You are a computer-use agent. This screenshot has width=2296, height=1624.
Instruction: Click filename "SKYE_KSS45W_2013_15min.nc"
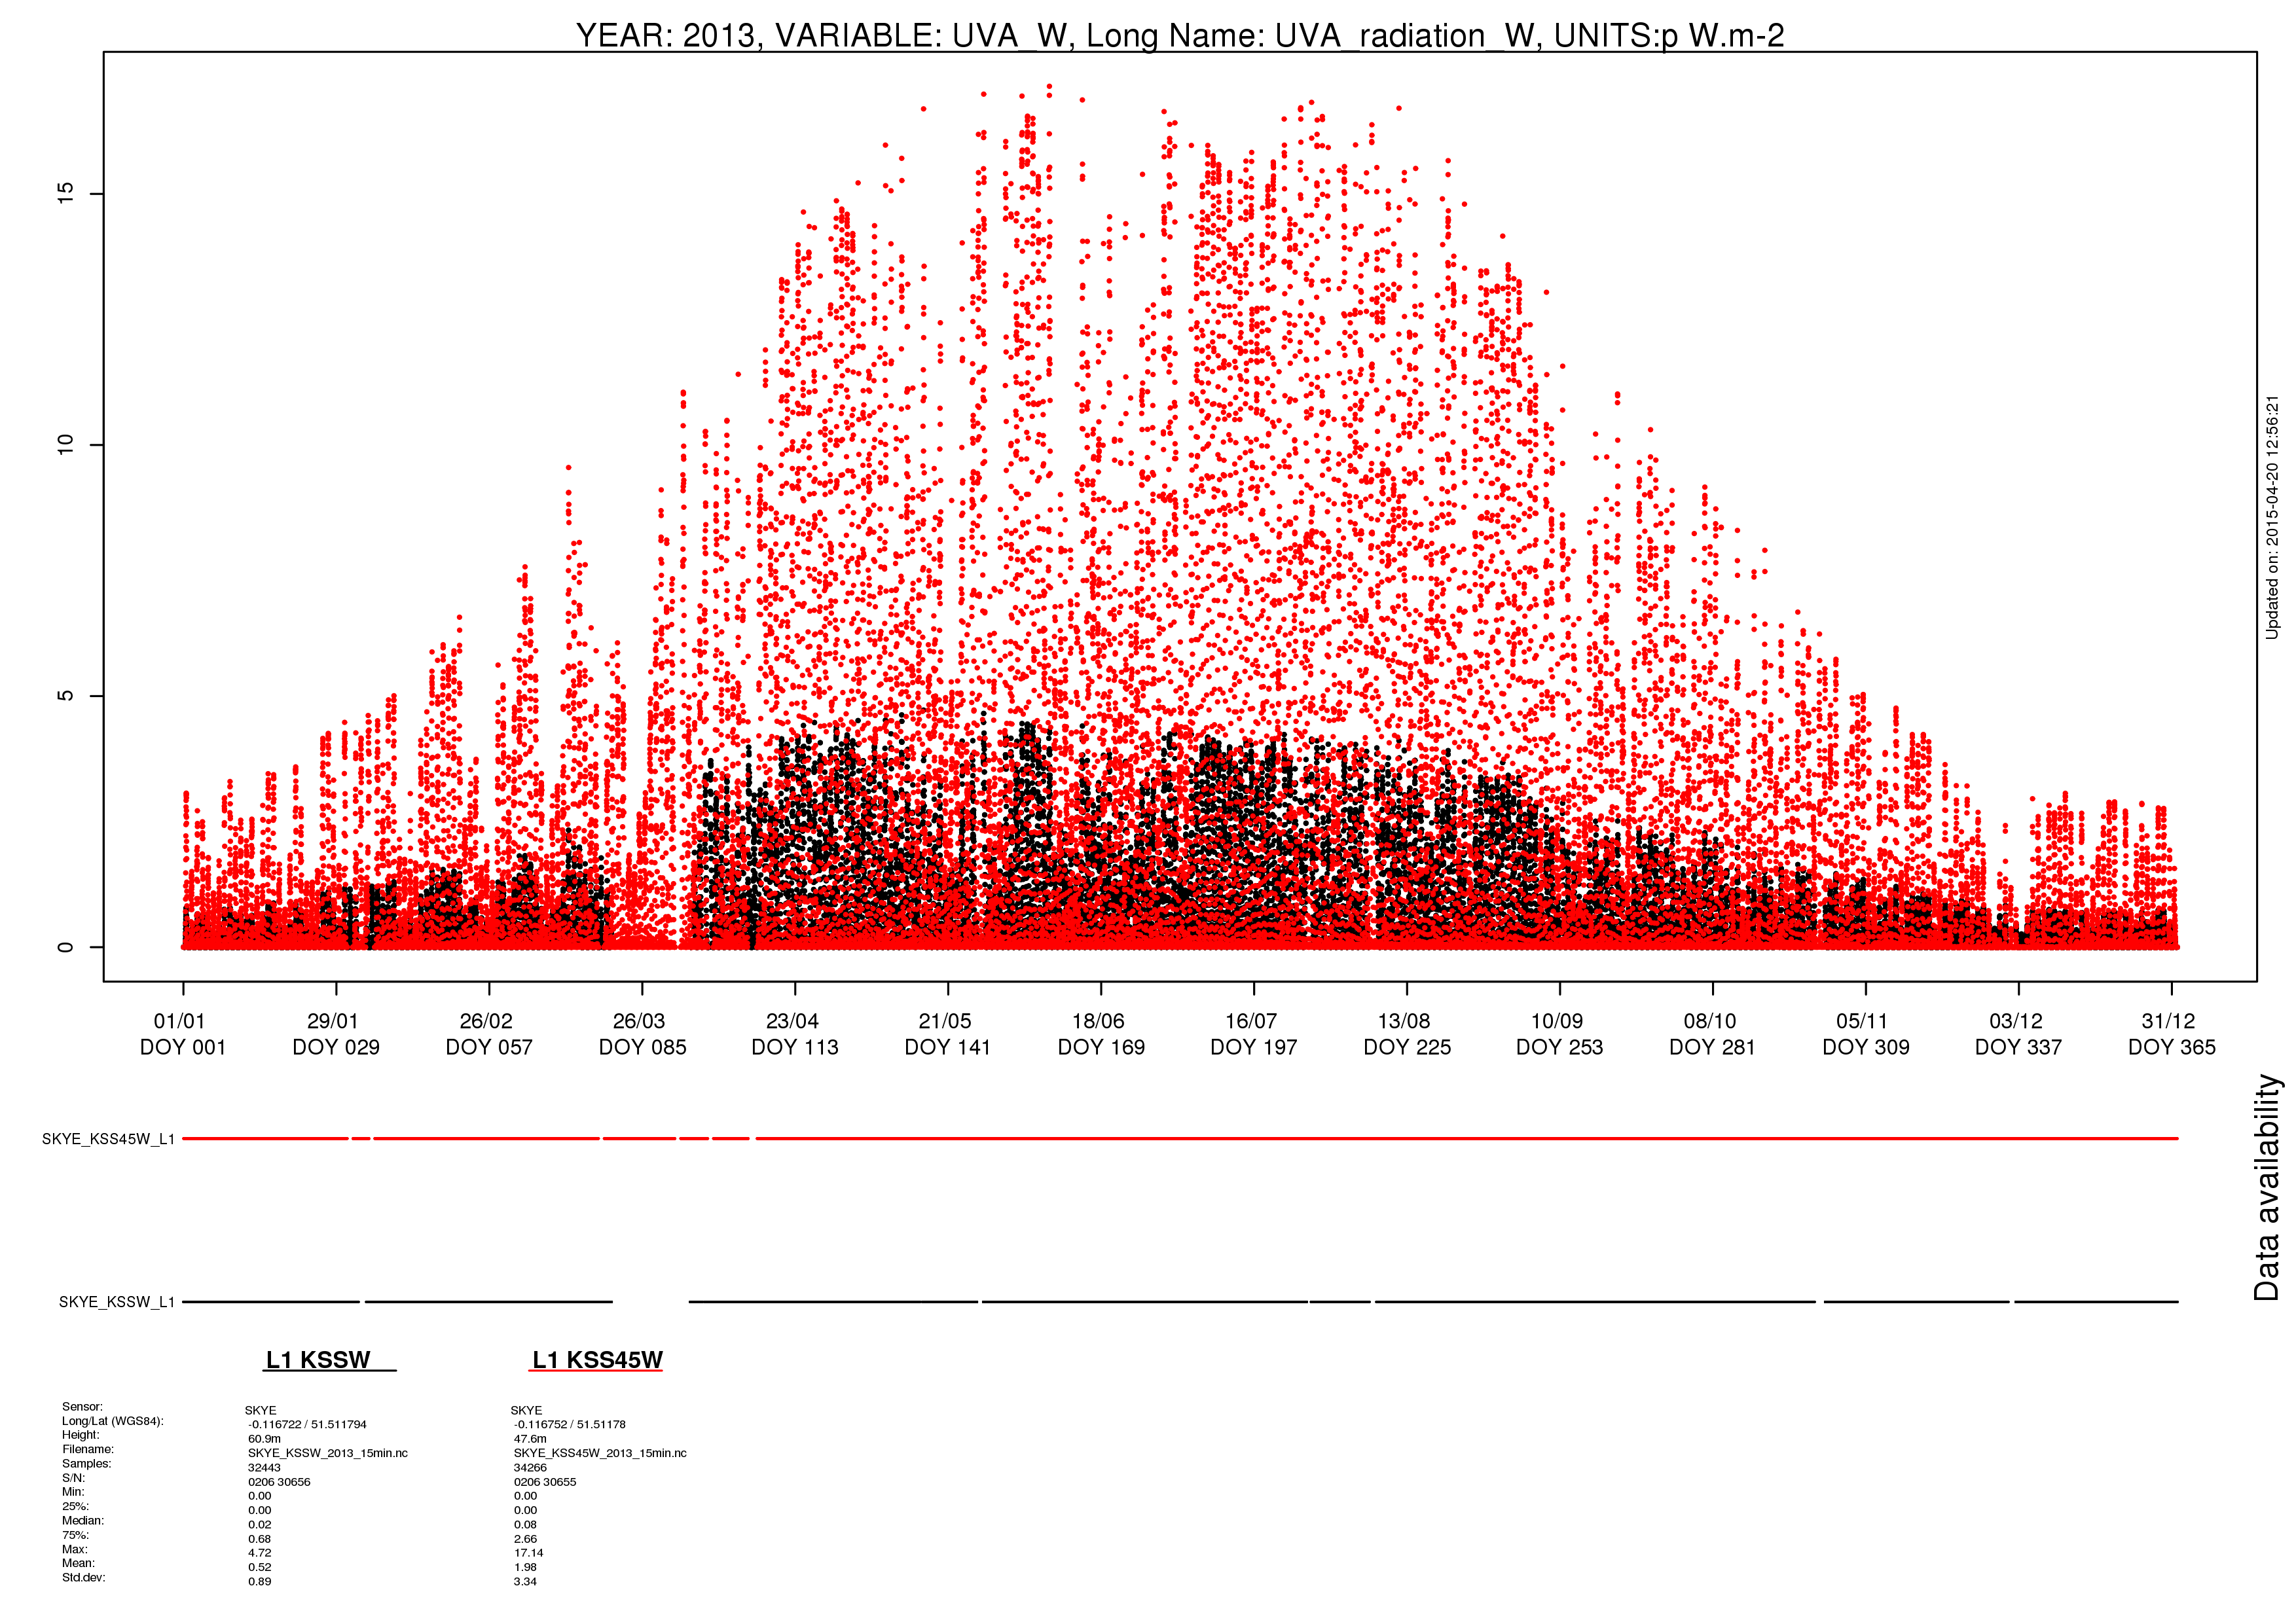[x=600, y=1454]
